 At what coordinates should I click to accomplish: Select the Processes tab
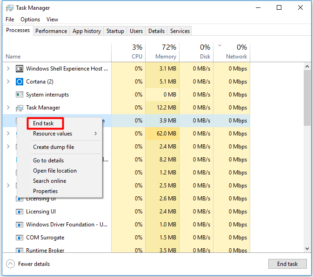coord(18,30)
